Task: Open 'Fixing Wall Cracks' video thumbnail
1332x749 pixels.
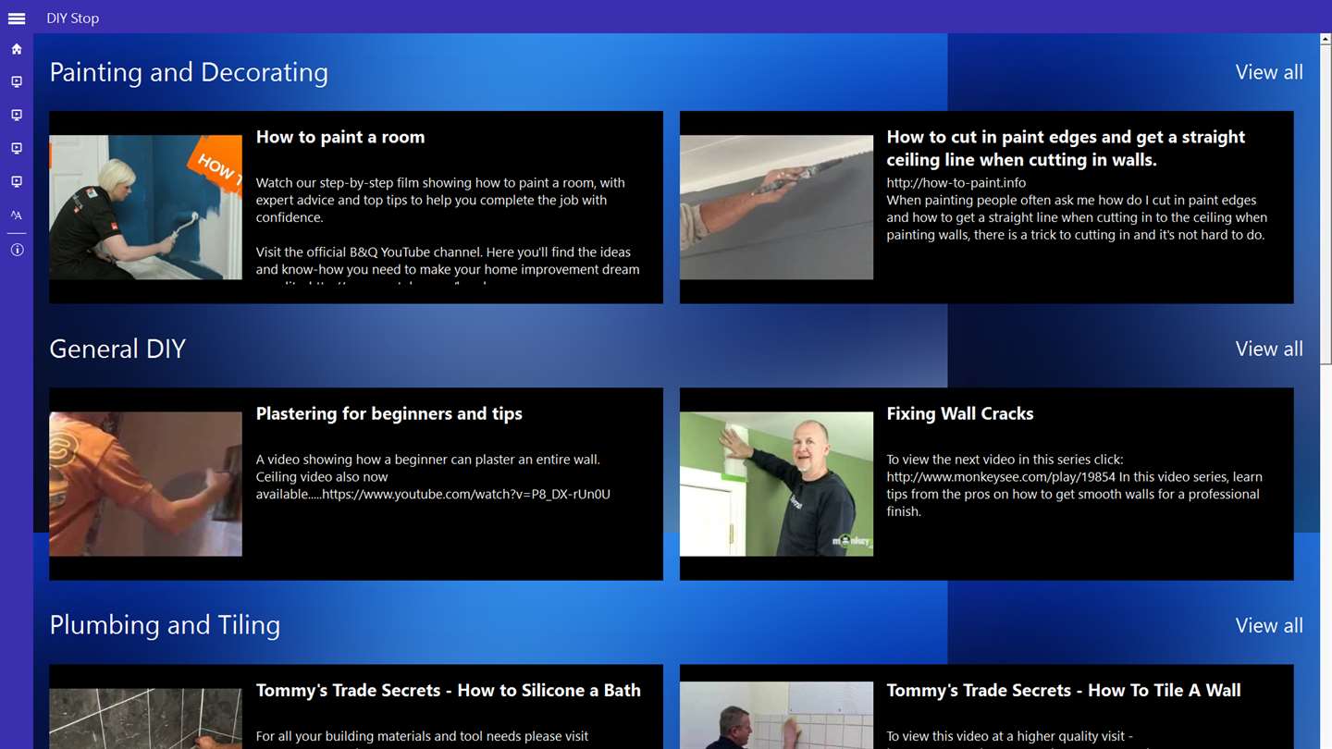Action: tap(776, 484)
